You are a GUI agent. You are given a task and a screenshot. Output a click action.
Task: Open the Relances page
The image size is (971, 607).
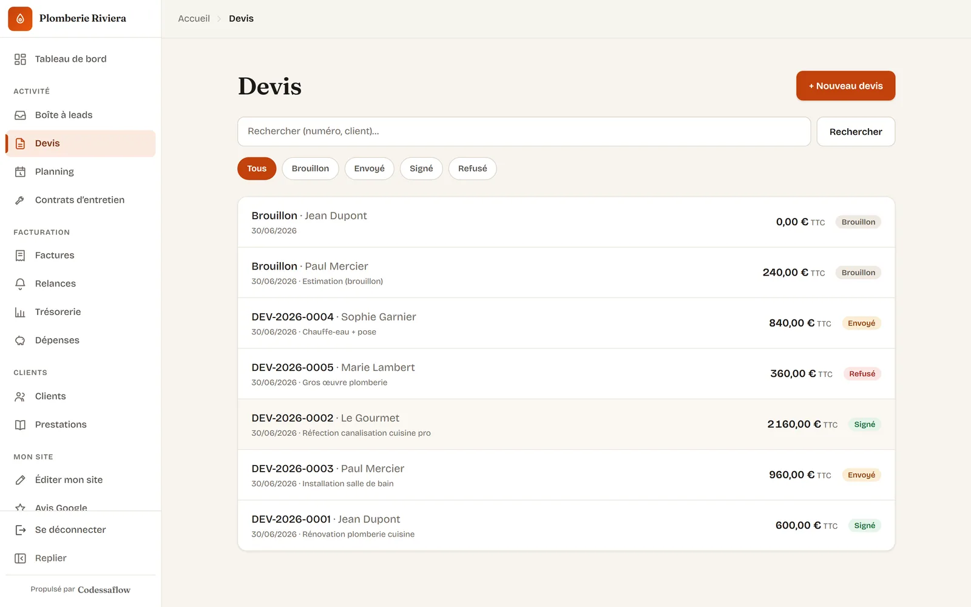tap(80, 284)
